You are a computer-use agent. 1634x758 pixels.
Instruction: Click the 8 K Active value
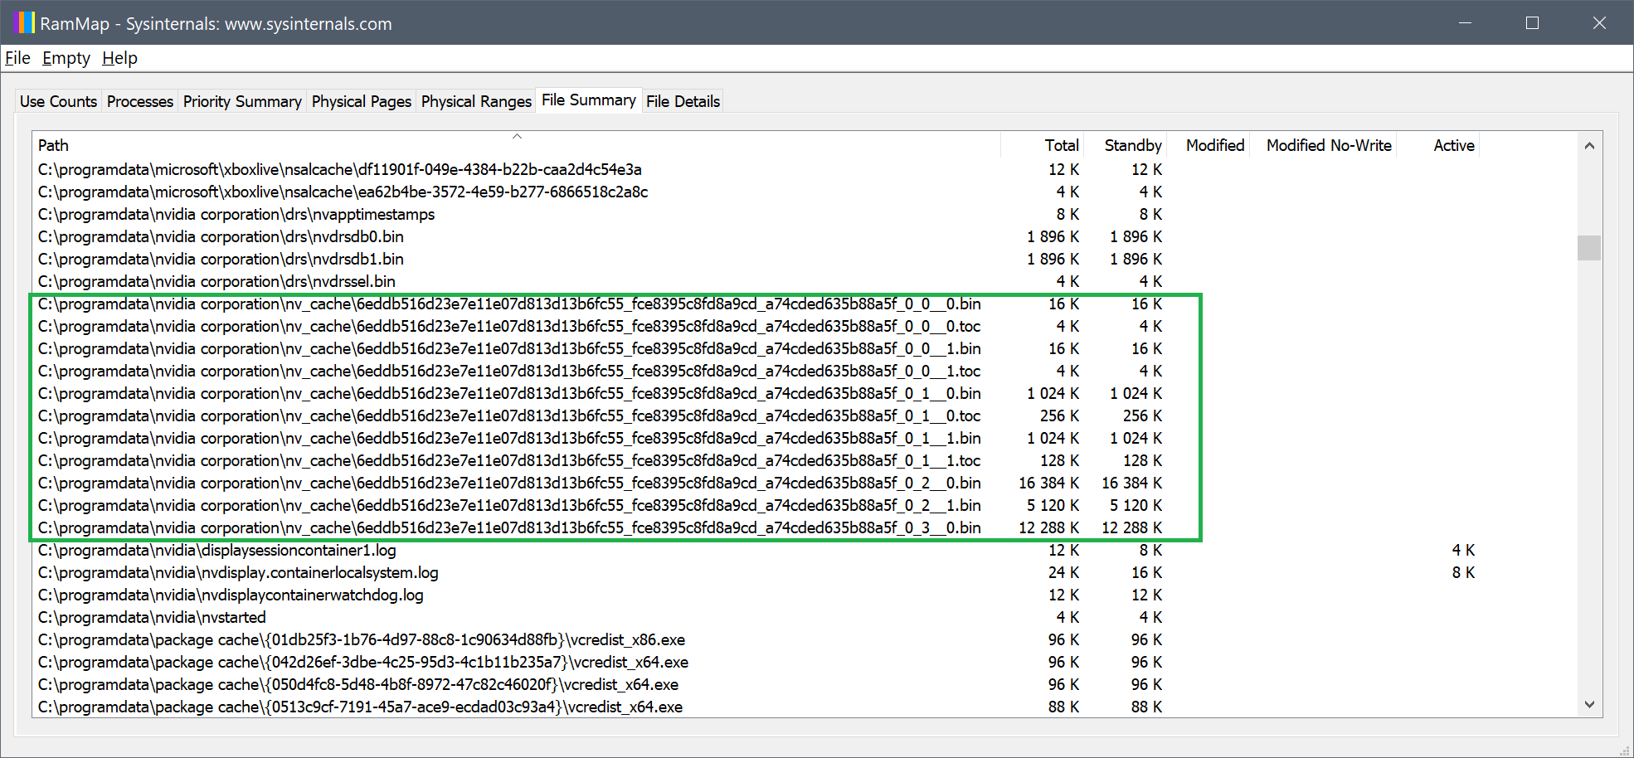click(x=1464, y=572)
